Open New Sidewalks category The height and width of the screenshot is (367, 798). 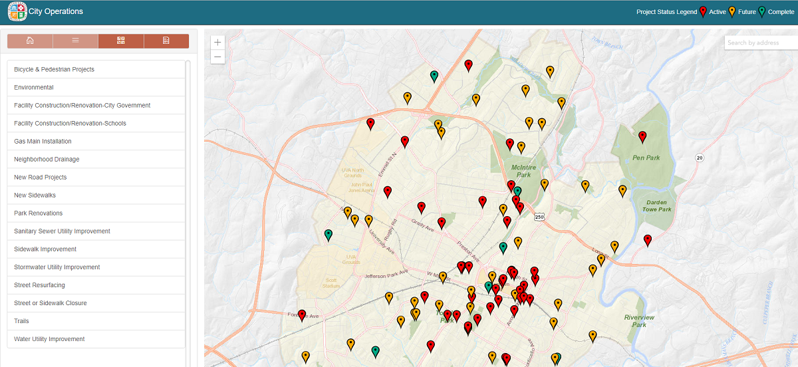click(96, 195)
